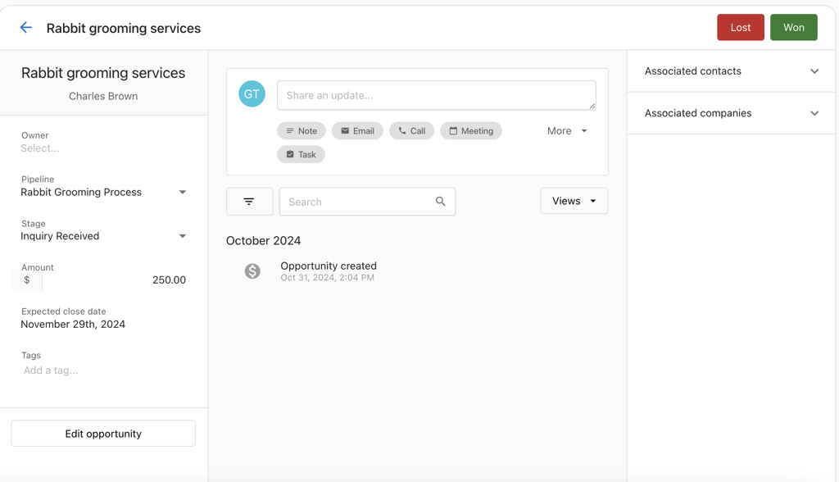
Task: Click the dollar icon on the timeline entry
Action: (252, 271)
